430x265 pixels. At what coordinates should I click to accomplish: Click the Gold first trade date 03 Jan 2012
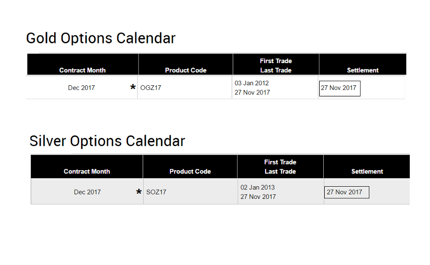click(x=251, y=83)
